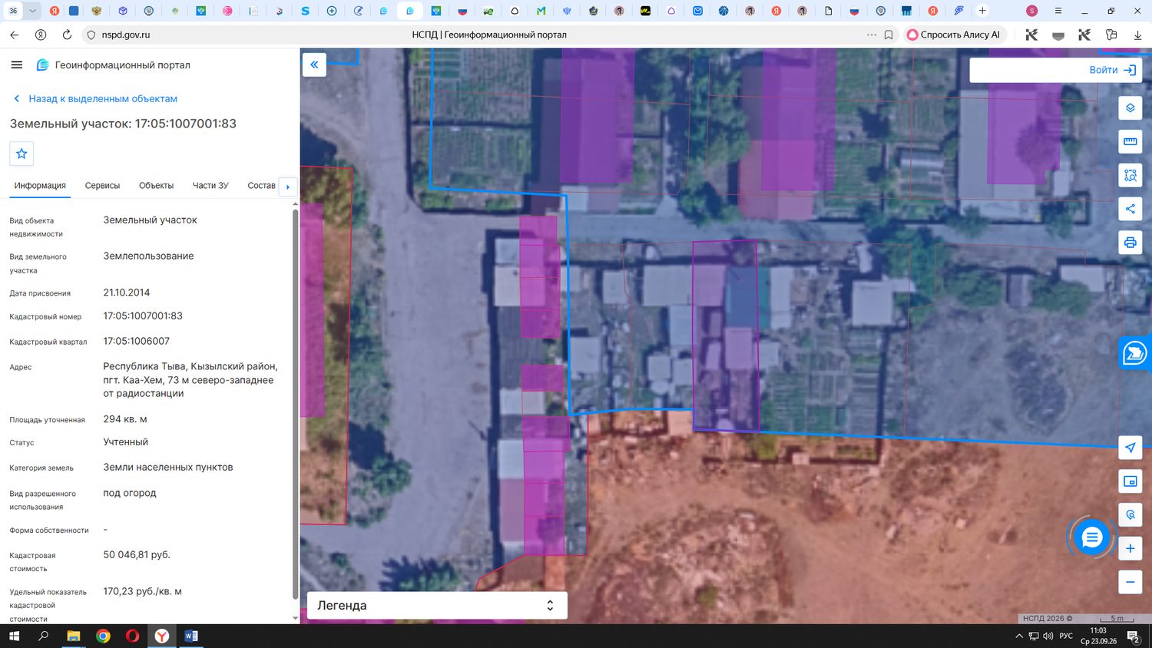Go back with the browser arrow
Viewport: 1152px width, 648px height.
pos(15,35)
